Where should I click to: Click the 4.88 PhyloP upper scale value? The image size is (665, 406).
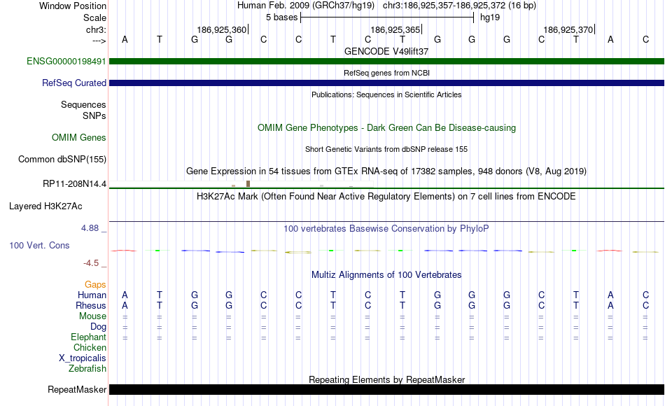[90, 228]
